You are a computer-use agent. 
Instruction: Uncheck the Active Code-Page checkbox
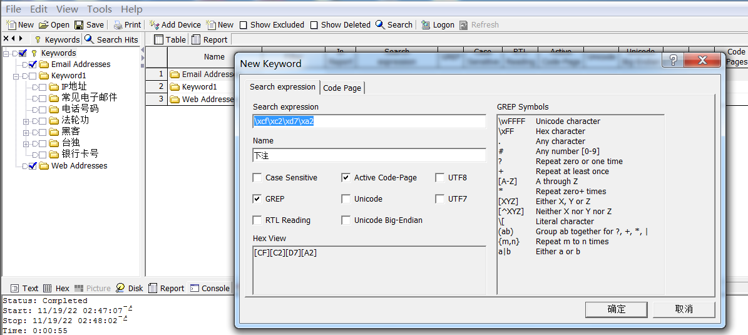(346, 178)
